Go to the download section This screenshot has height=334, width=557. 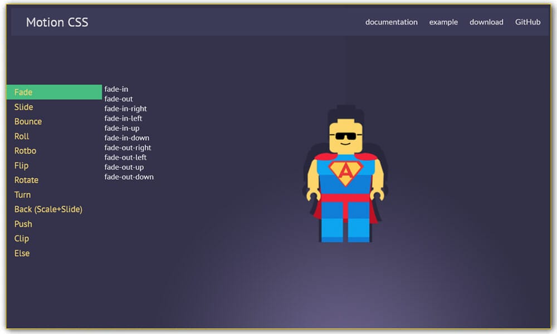click(486, 22)
